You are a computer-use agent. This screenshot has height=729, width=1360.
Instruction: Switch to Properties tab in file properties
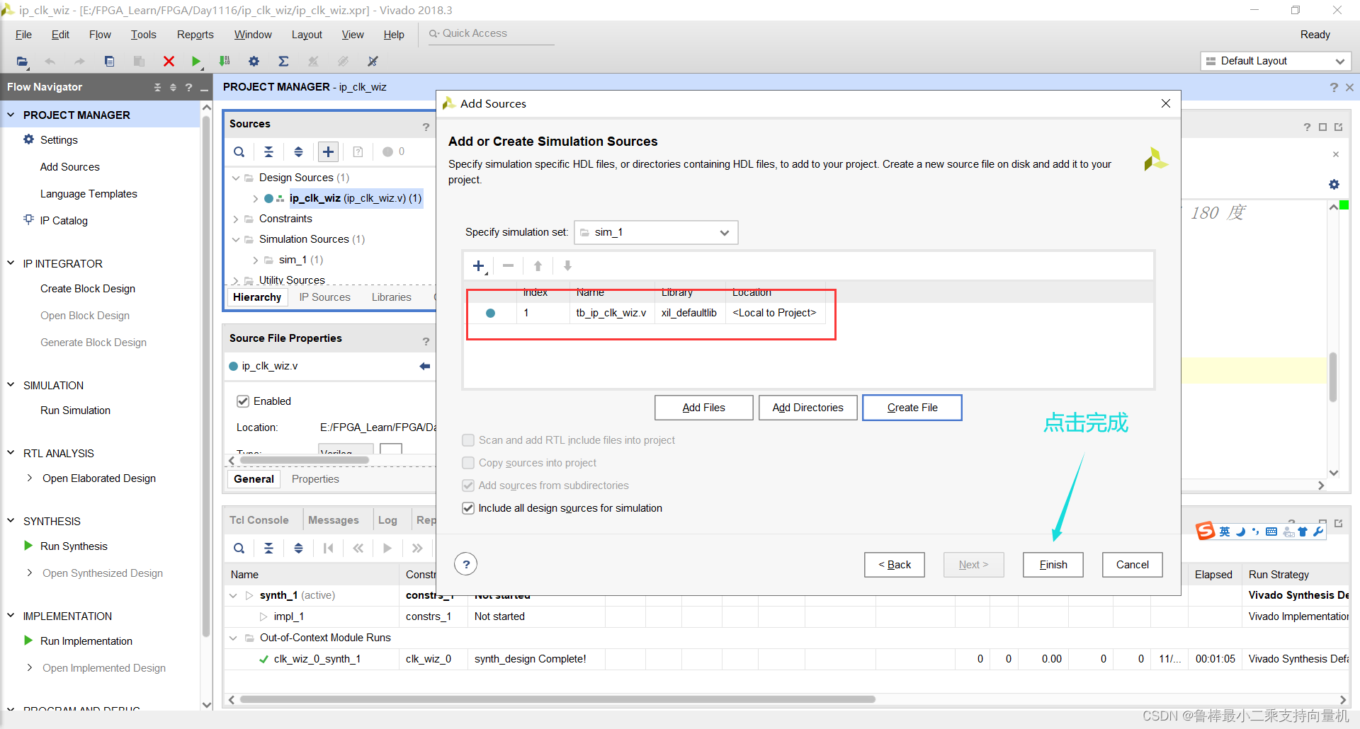coord(315,479)
